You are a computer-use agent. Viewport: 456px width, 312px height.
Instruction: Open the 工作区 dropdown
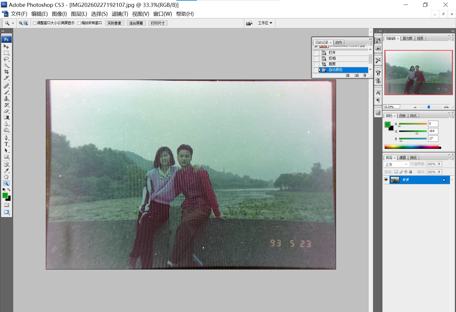(264, 23)
